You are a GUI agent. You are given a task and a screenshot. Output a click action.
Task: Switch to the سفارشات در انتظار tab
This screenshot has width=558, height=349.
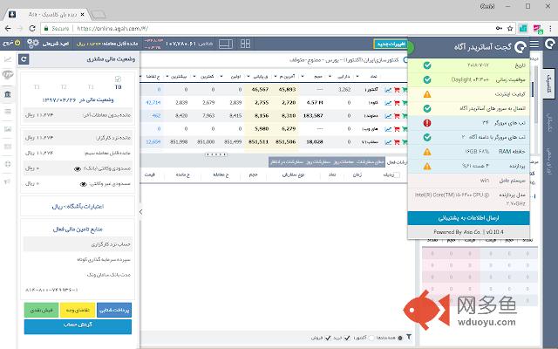pos(287,162)
